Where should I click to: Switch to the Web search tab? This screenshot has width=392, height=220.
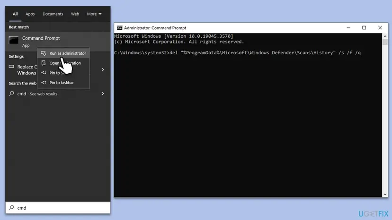click(x=75, y=14)
